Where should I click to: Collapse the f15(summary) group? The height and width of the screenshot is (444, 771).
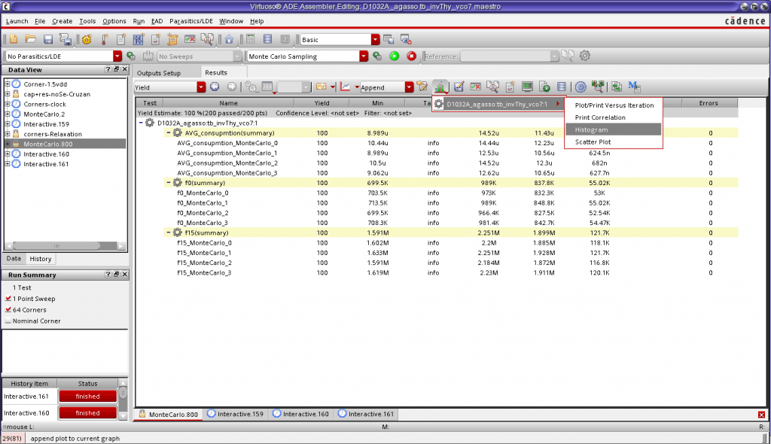[168, 233]
